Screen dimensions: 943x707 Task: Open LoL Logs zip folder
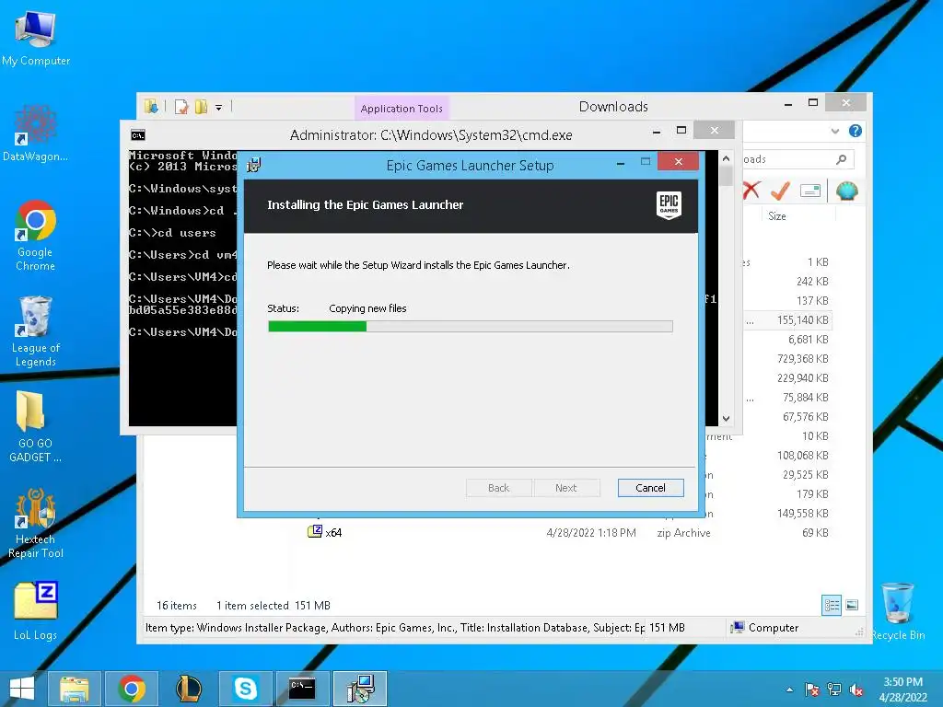pos(36,609)
